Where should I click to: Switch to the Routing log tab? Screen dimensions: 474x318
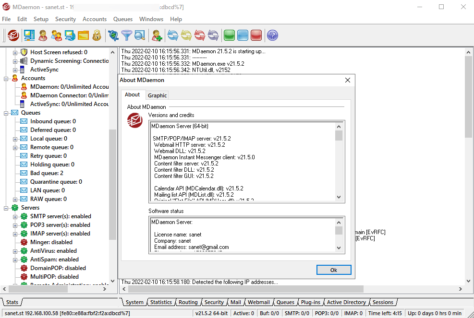[x=188, y=302]
